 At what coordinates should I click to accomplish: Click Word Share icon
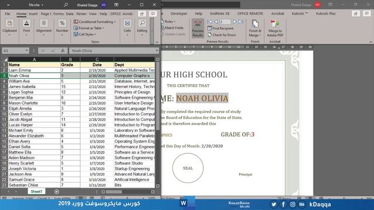(356, 14)
